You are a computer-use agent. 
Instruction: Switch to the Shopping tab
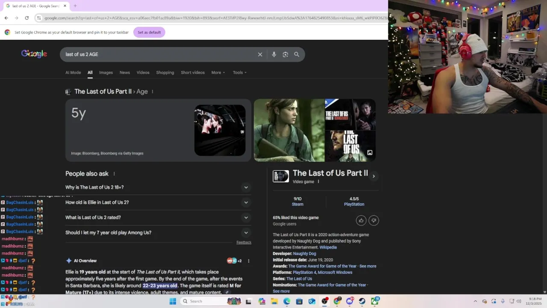pos(165,72)
